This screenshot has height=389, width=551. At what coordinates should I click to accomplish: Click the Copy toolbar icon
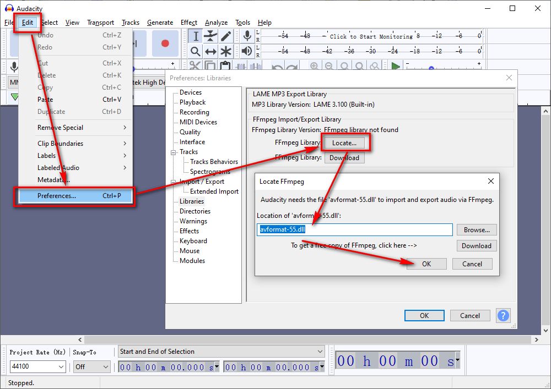pyautogui.click(x=210, y=65)
